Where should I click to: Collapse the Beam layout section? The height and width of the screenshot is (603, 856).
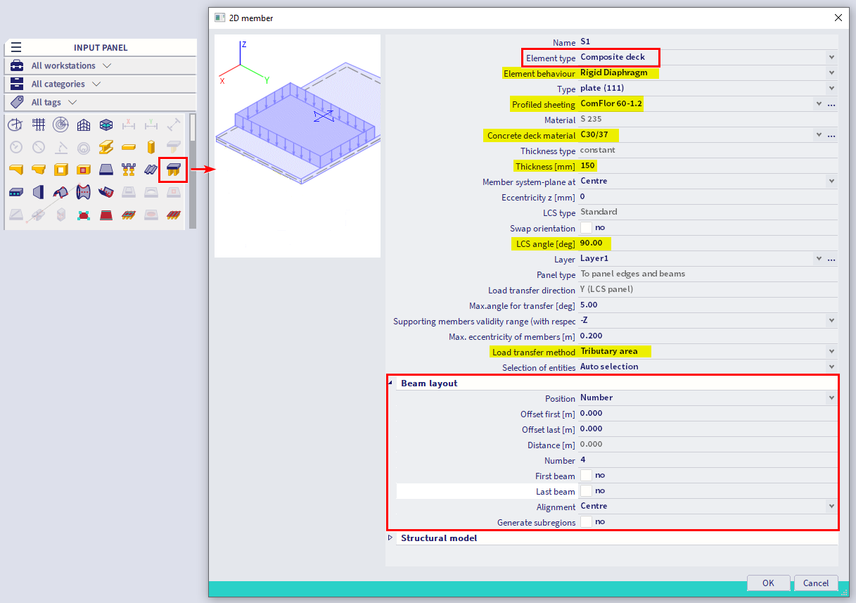(x=391, y=383)
